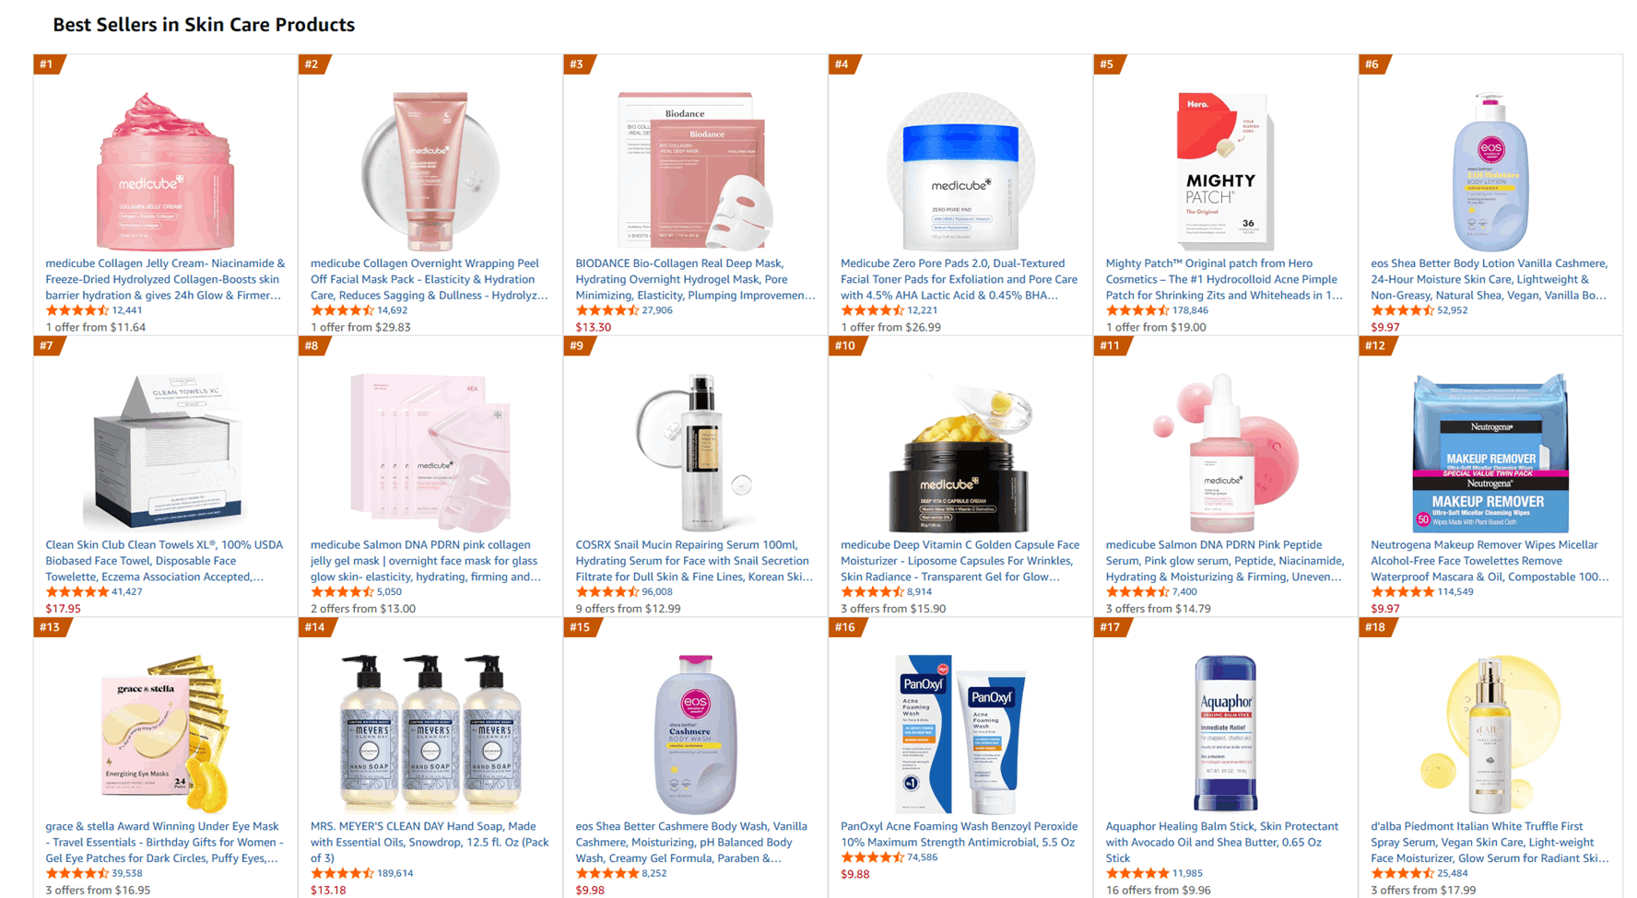Click the Aquaphor Healing Balm Stick image
1637x898 pixels.
[1225, 734]
